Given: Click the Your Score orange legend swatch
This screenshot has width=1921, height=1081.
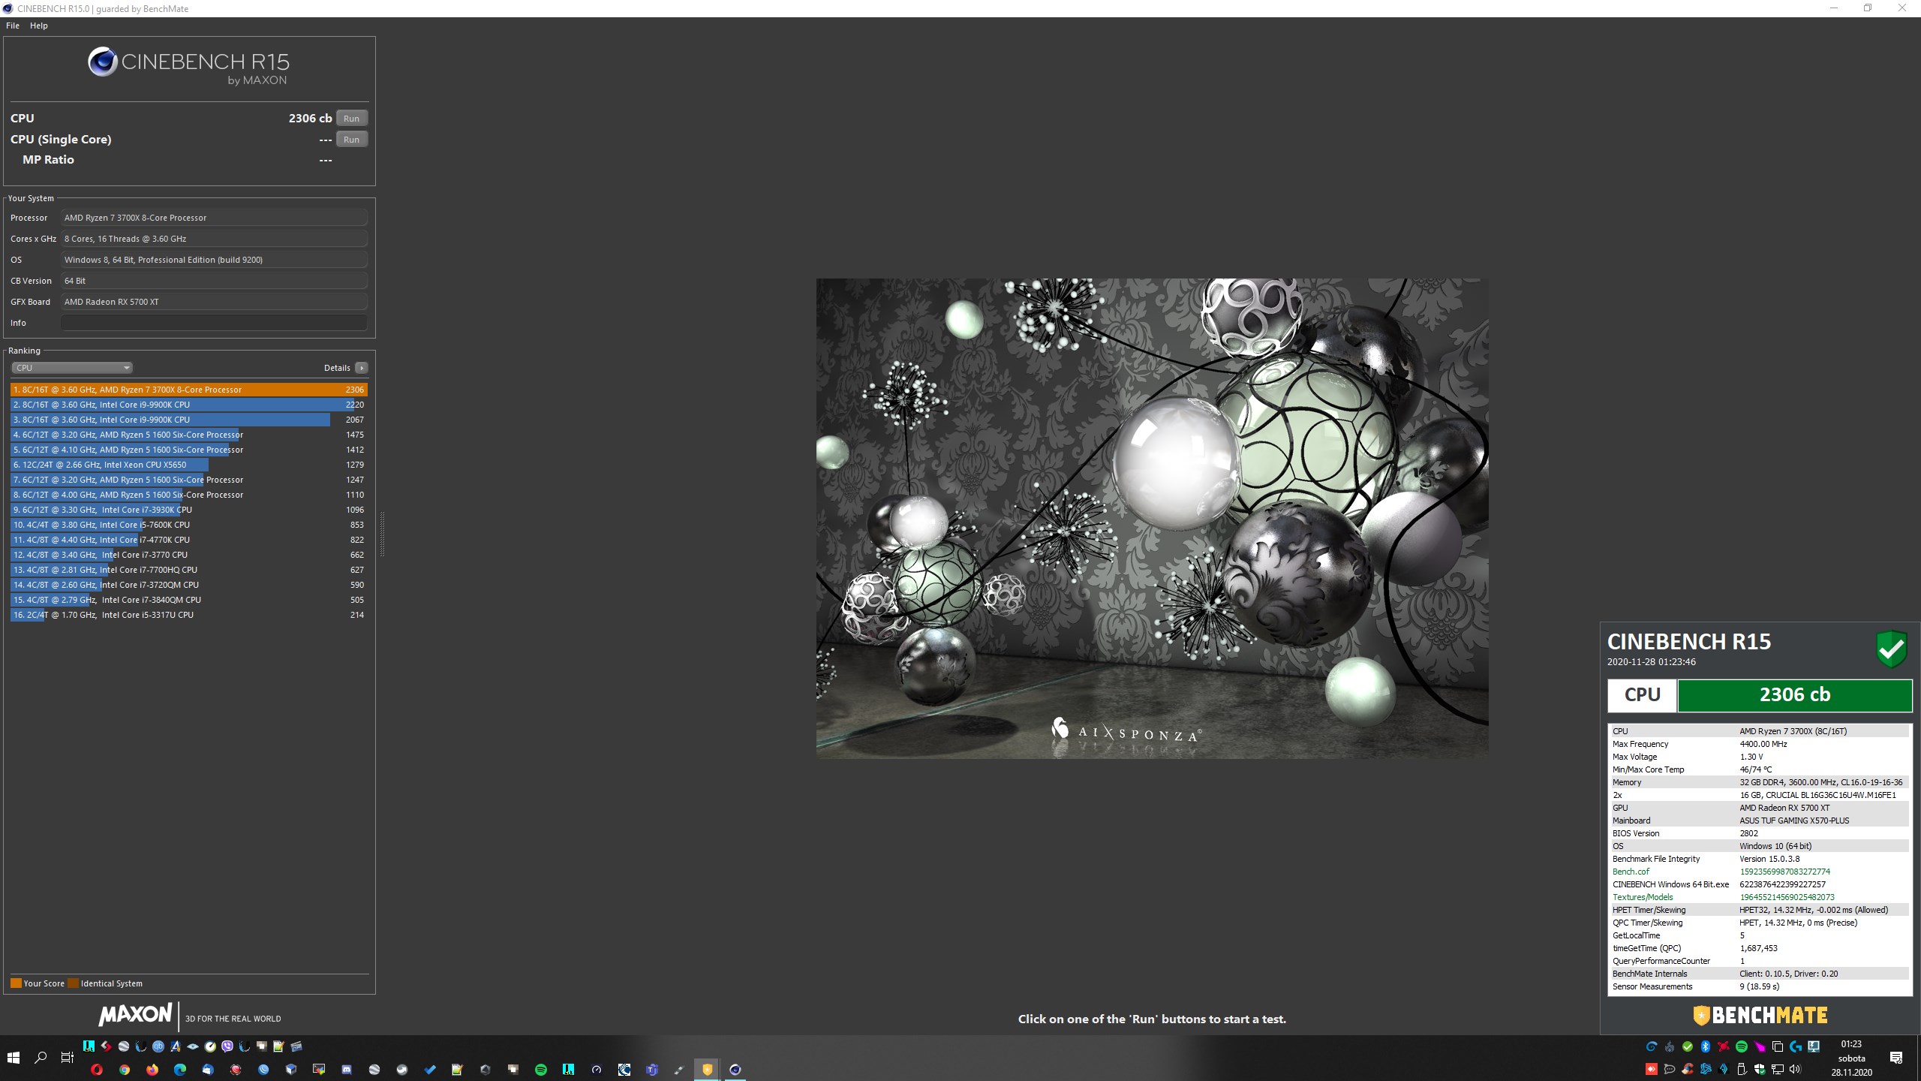Looking at the screenshot, I should tap(16, 983).
